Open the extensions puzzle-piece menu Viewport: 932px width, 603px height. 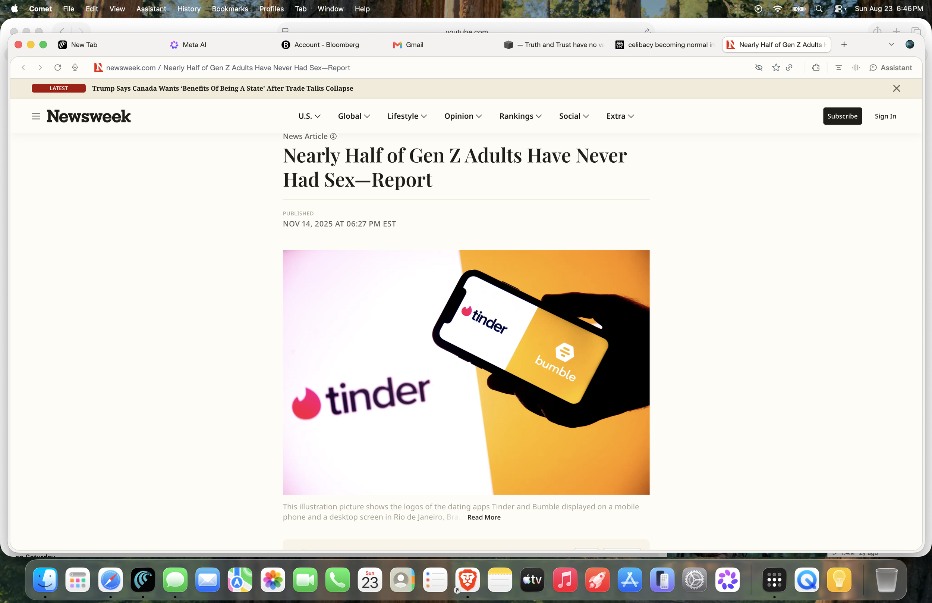tap(816, 68)
